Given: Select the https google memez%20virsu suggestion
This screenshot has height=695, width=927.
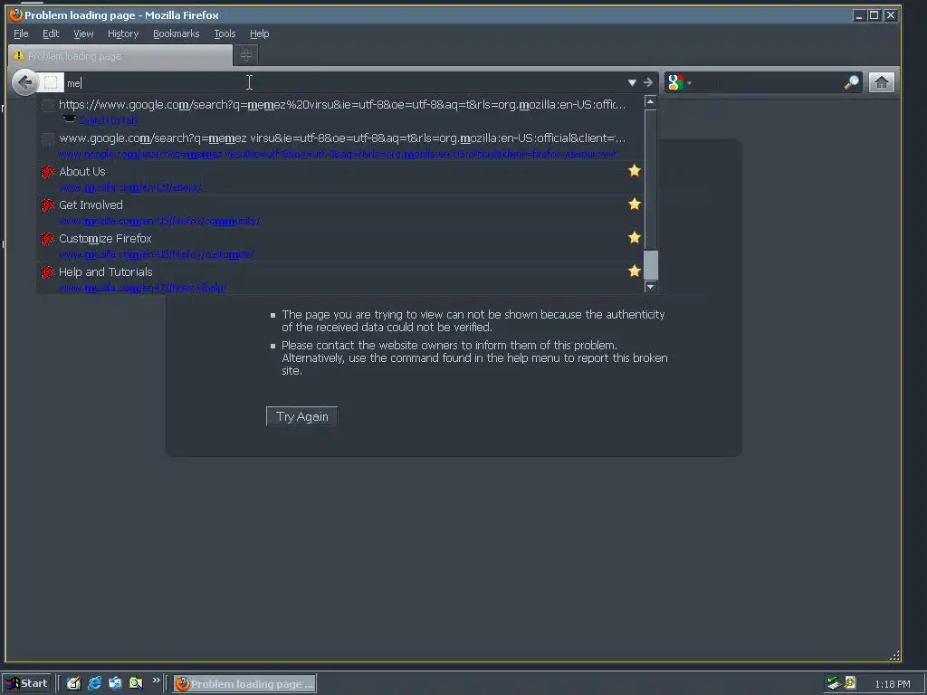Looking at the screenshot, I should tap(340, 111).
